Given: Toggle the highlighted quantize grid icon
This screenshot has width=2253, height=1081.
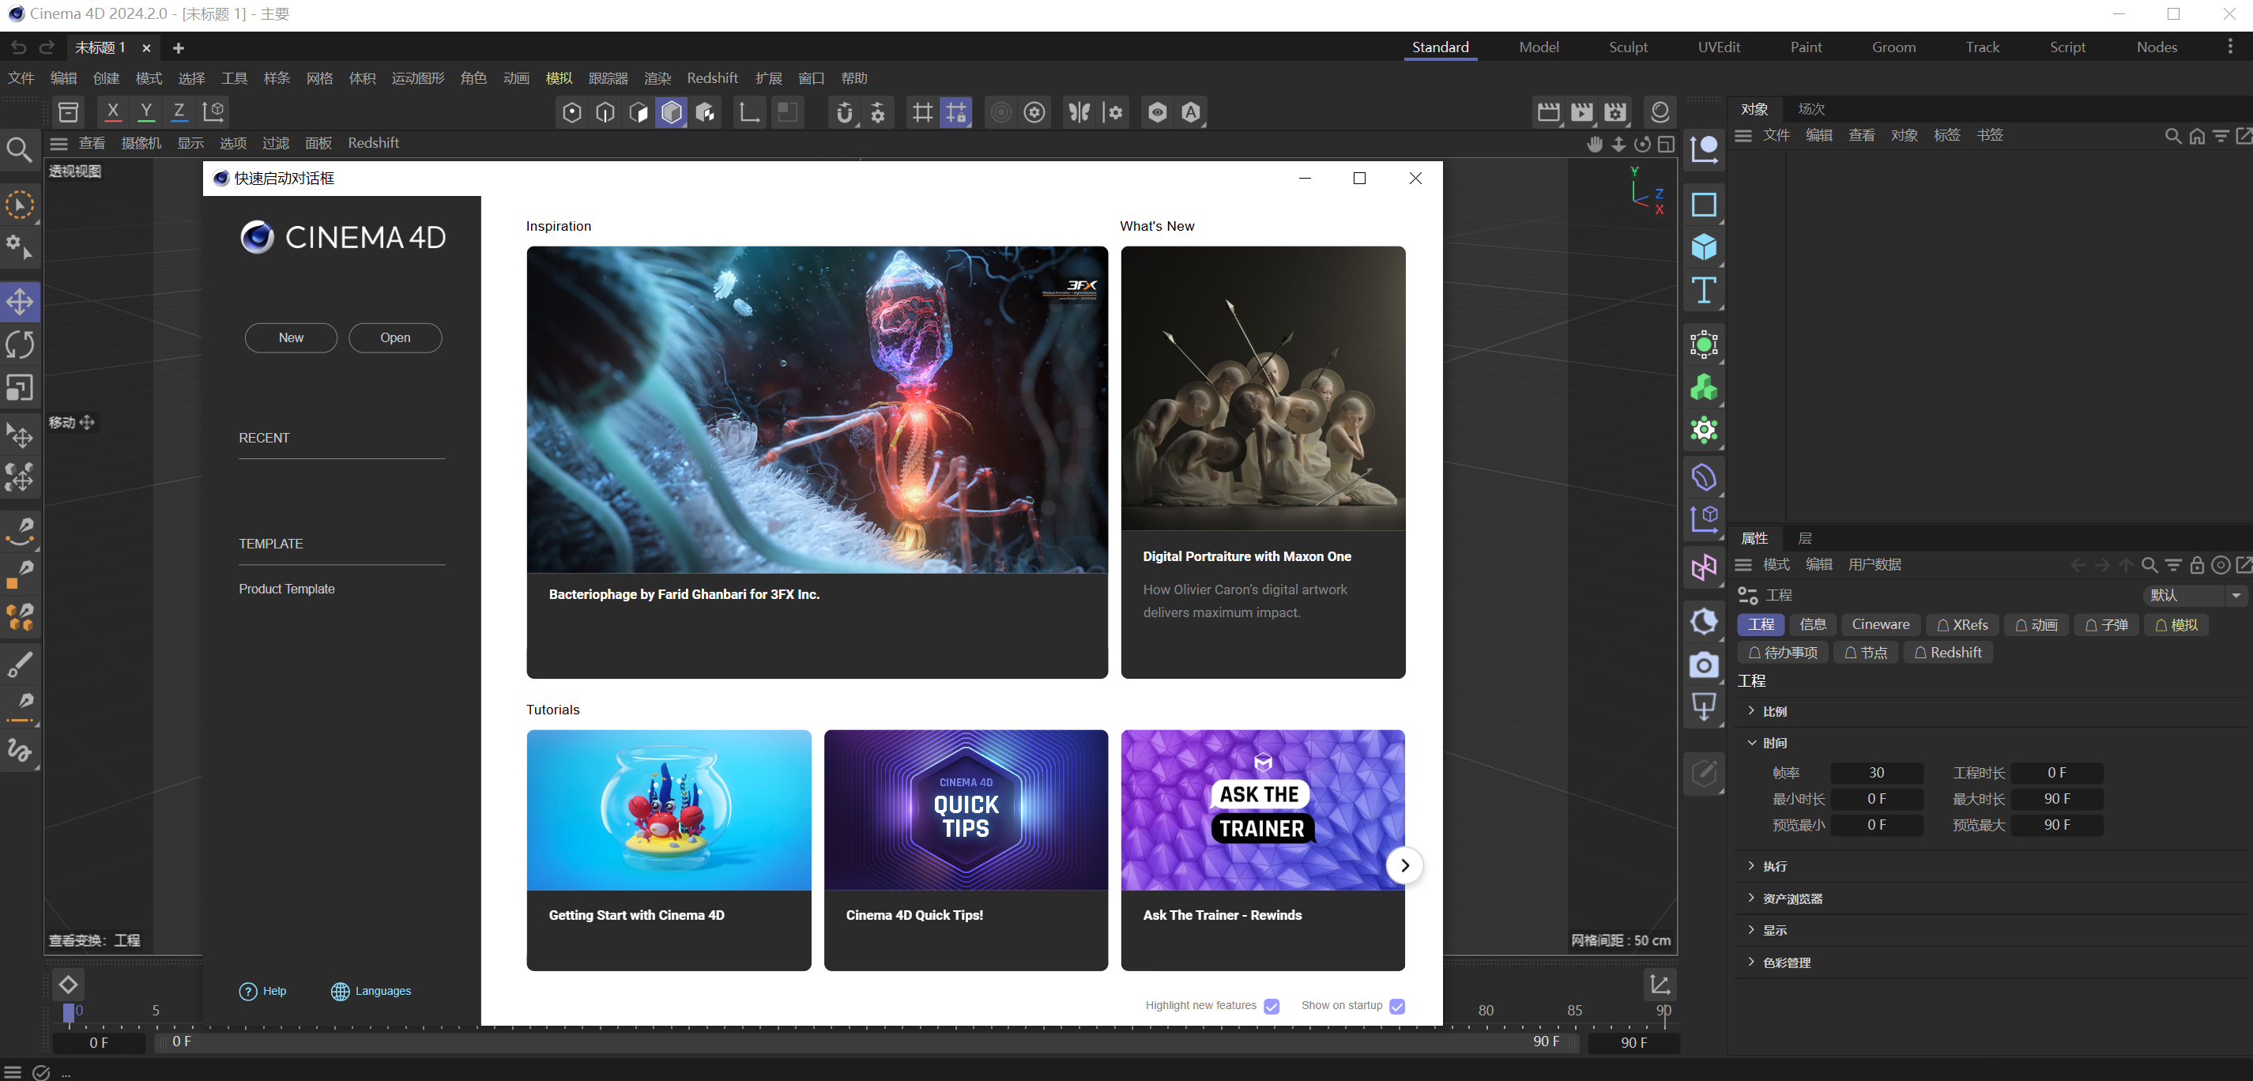Looking at the screenshot, I should 956,112.
